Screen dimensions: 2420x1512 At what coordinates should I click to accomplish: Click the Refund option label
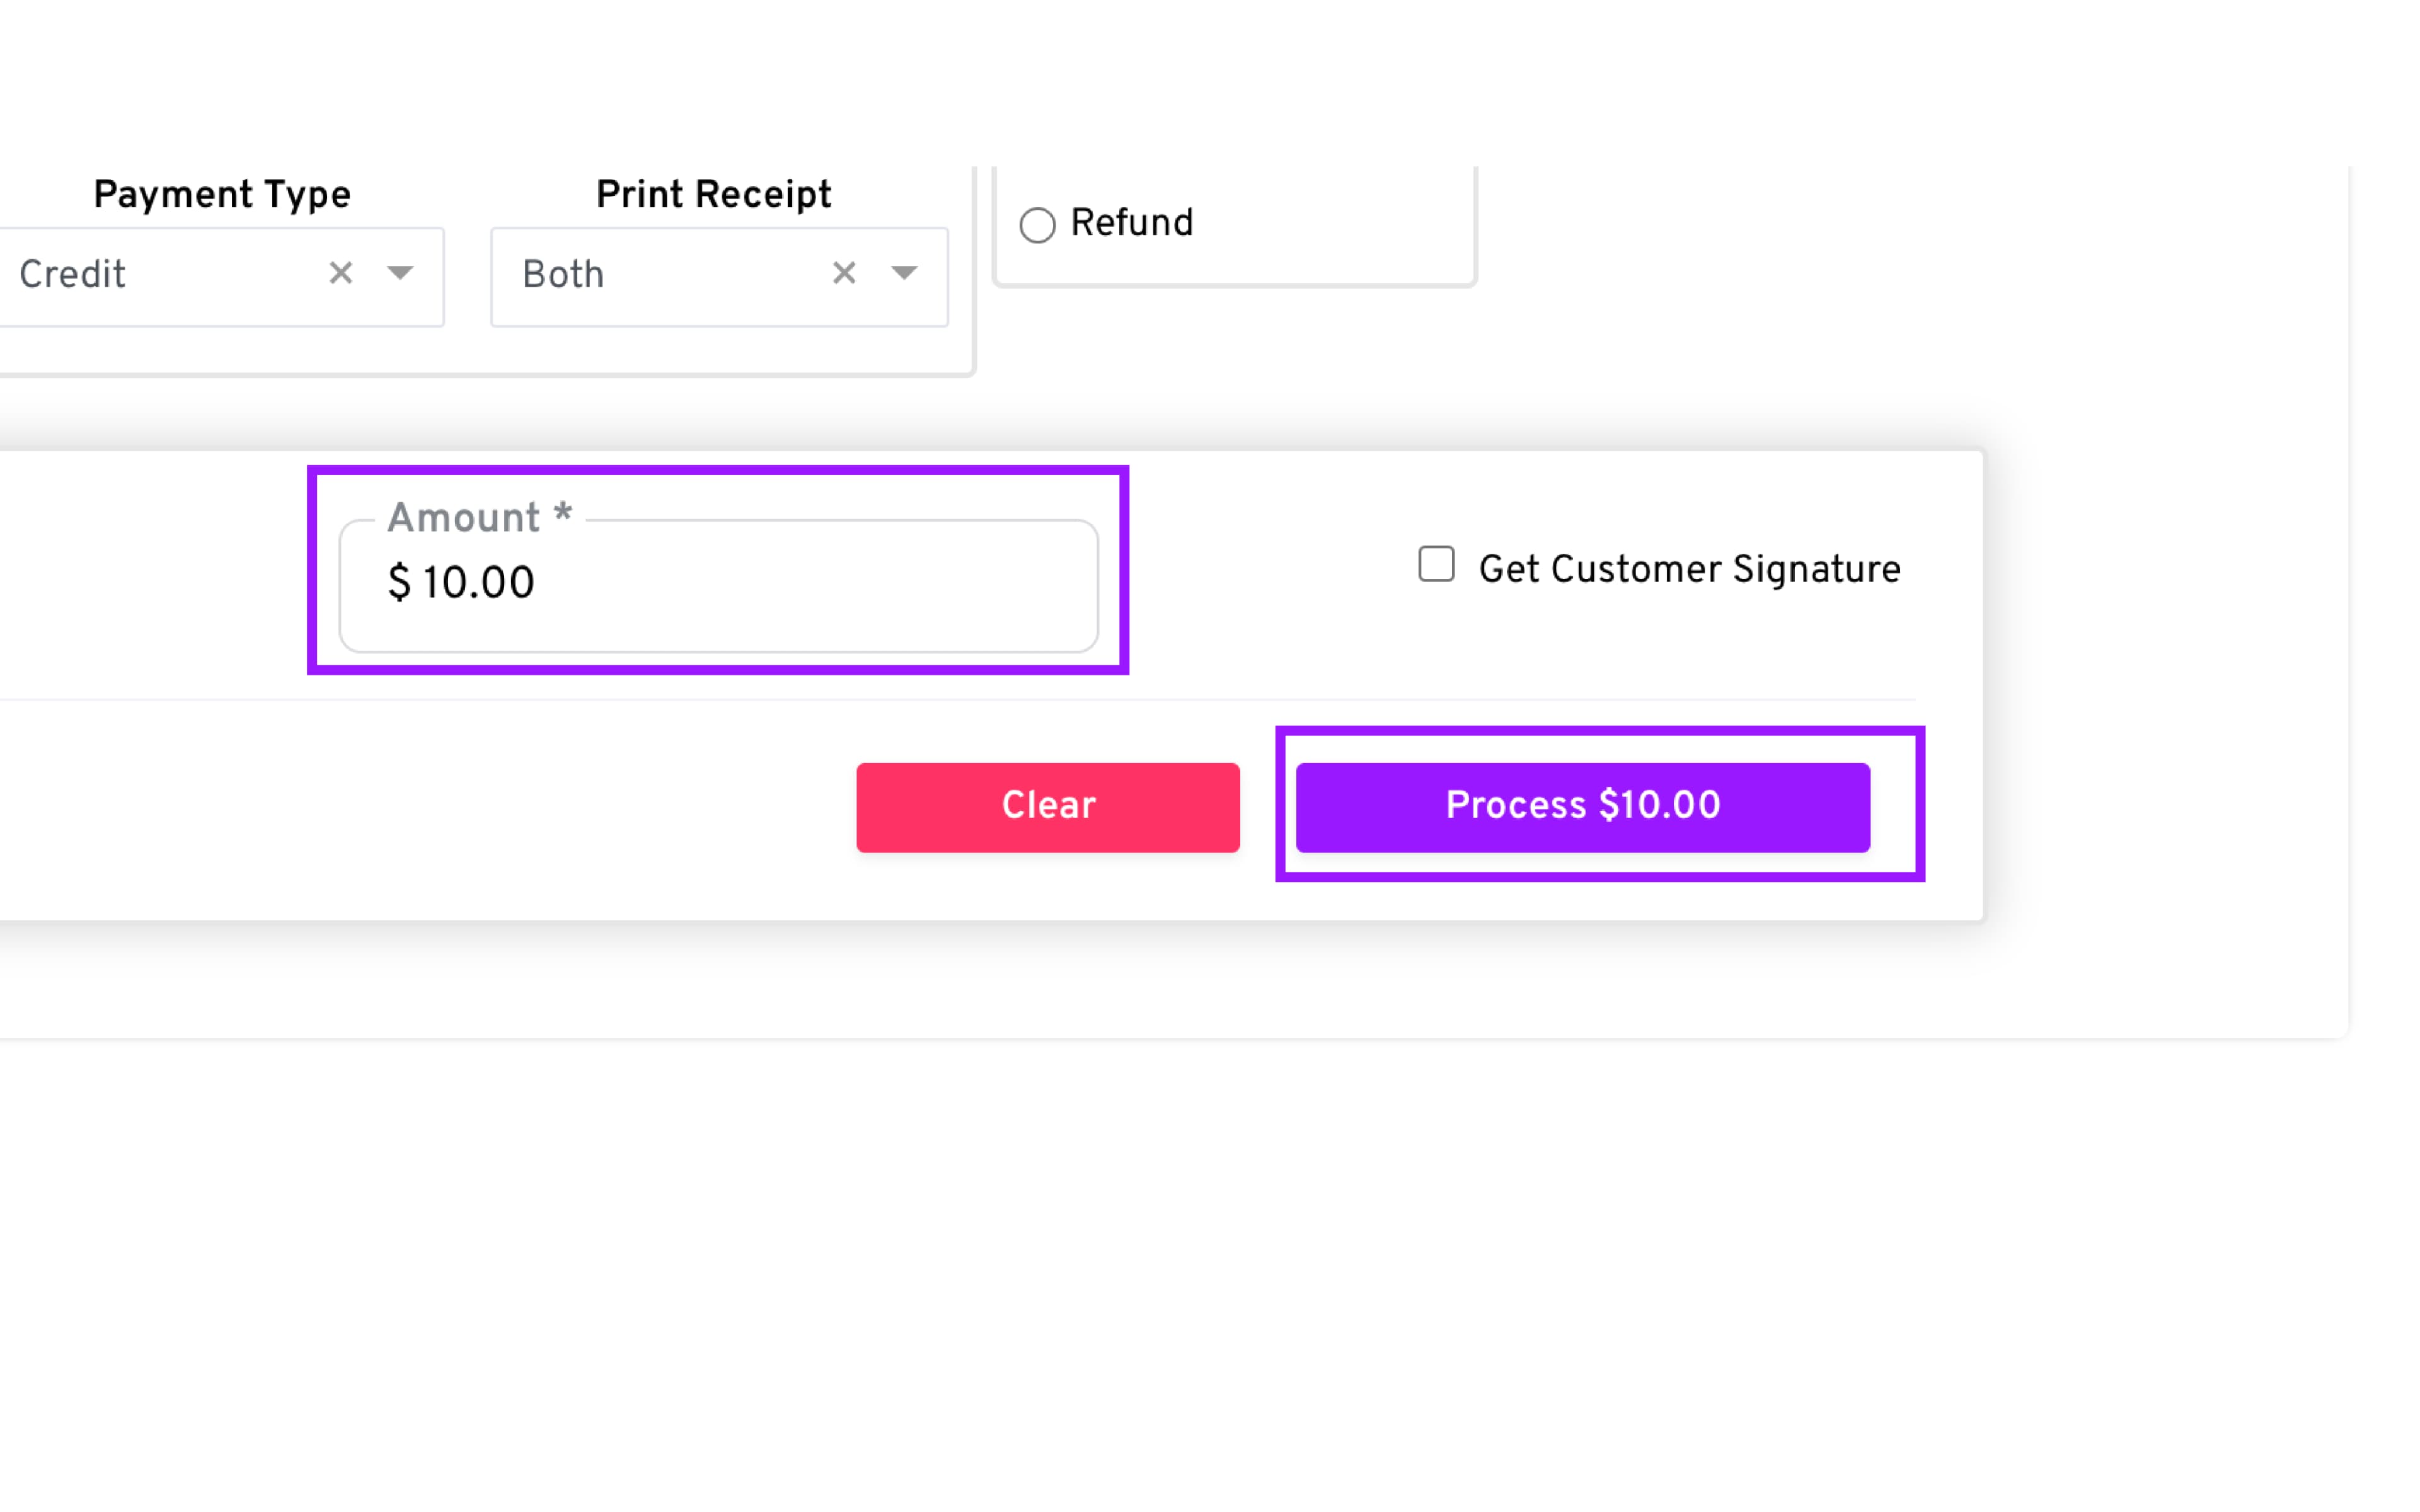1131,223
